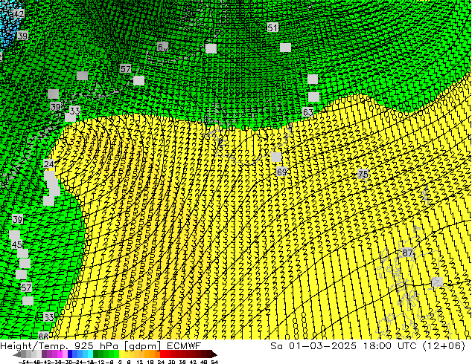The width and height of the screenshot is (472, 364).
Task: Click the contour label 75
Action: pos(363,174)
